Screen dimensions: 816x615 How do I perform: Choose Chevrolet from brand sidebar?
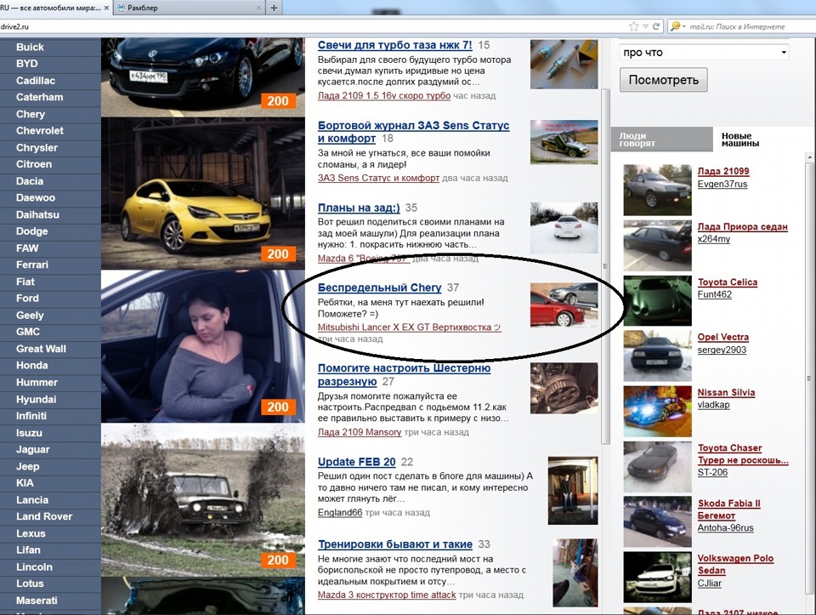point(40,131)
